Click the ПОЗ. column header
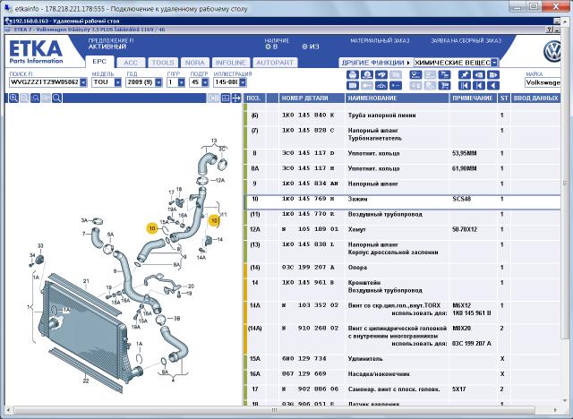 (254, 98)
